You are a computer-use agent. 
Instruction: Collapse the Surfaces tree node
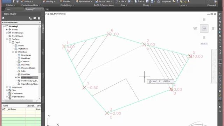point(7,39)
